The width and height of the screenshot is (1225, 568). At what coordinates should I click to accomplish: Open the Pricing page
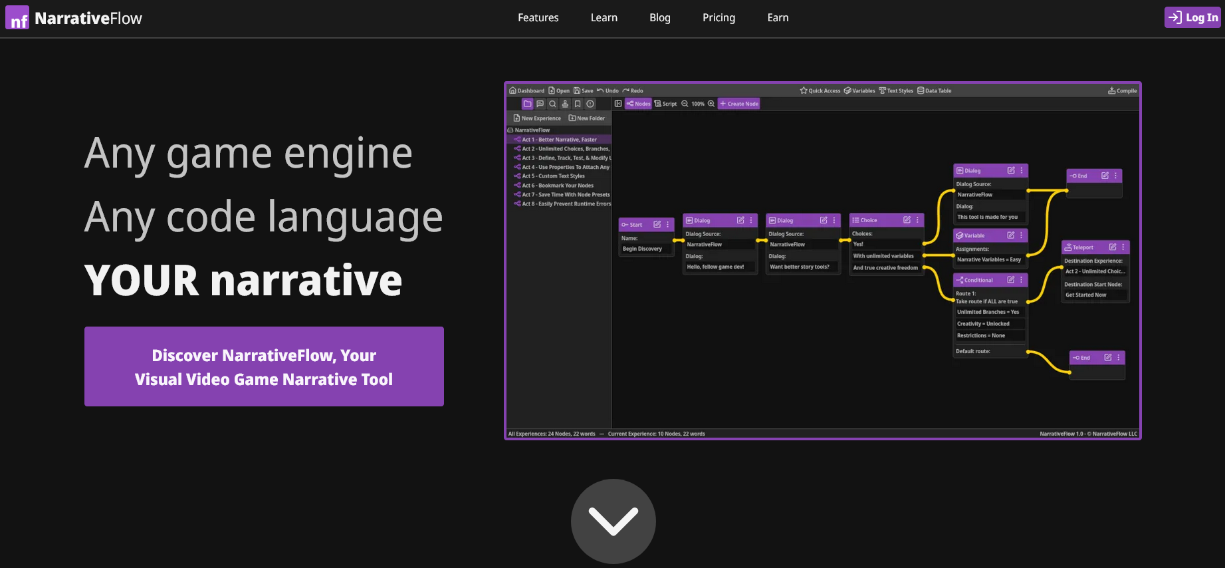click(x=719, y=18)
